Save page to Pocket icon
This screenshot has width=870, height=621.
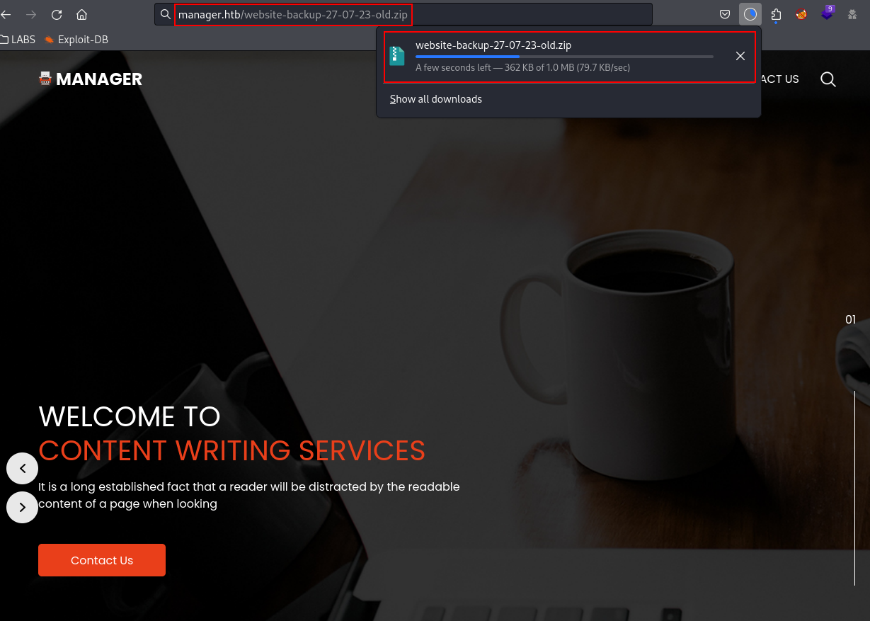pyautogui.click(x=725, y=14)
